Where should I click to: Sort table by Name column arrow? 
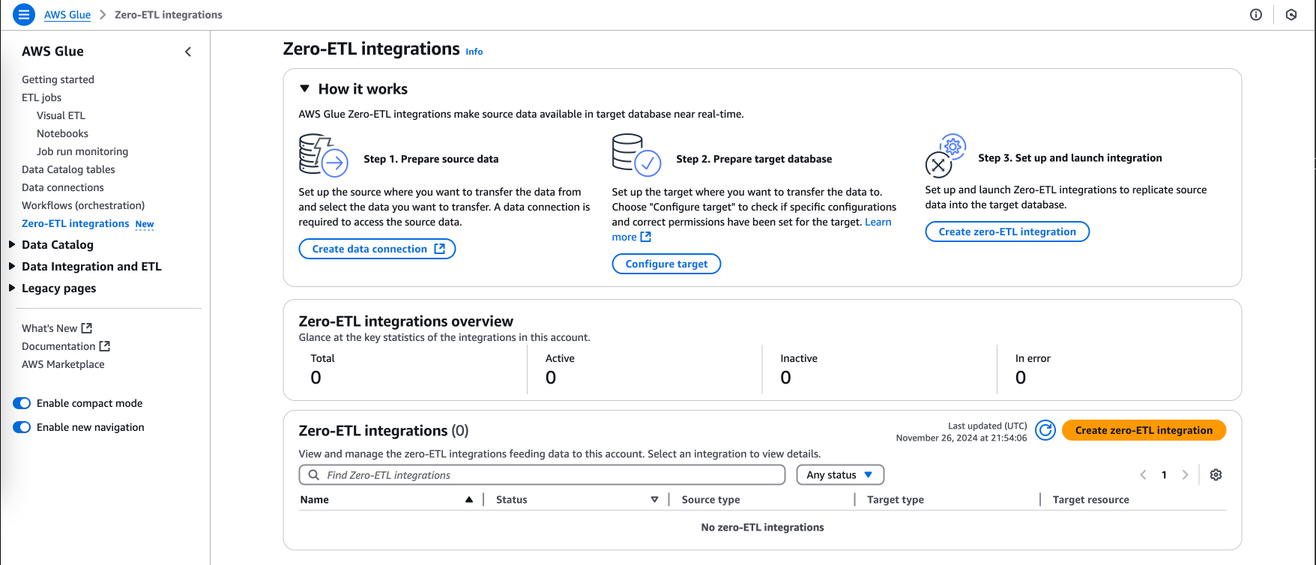click(469, 500)
